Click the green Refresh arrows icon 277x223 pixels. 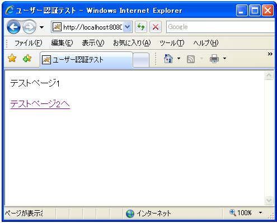[141, 27]
